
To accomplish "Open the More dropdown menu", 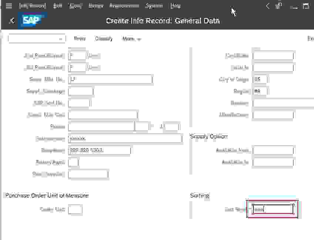I will (131, 39).
